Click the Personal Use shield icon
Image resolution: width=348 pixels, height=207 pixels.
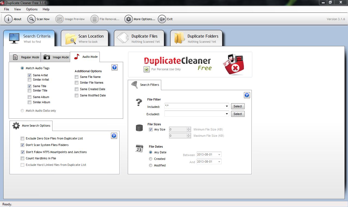(x=147, y=69)
